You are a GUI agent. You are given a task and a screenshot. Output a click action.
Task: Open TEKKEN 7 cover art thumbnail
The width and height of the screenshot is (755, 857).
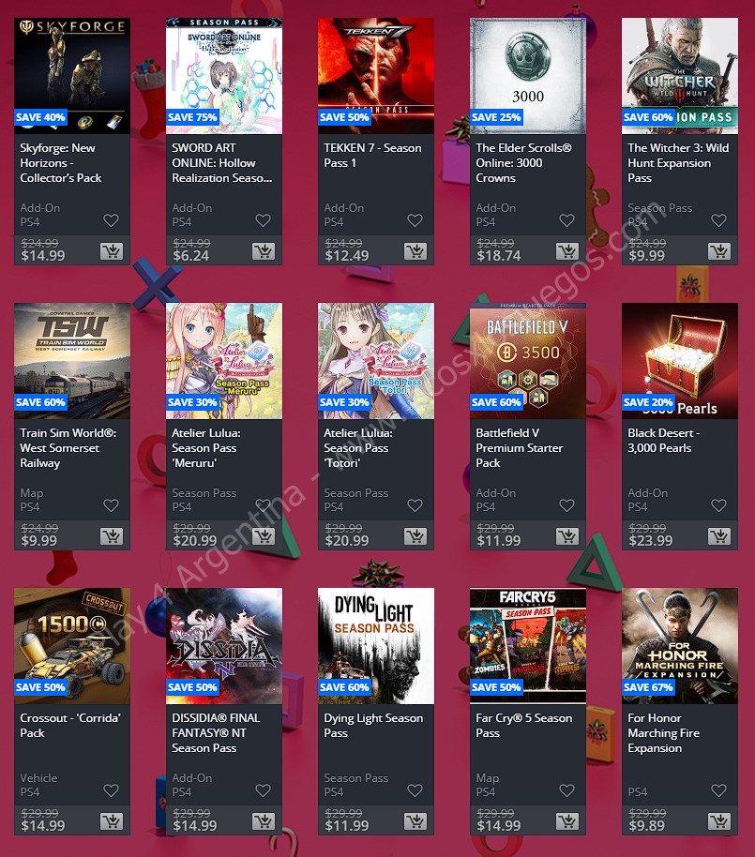tap(376, 76)
